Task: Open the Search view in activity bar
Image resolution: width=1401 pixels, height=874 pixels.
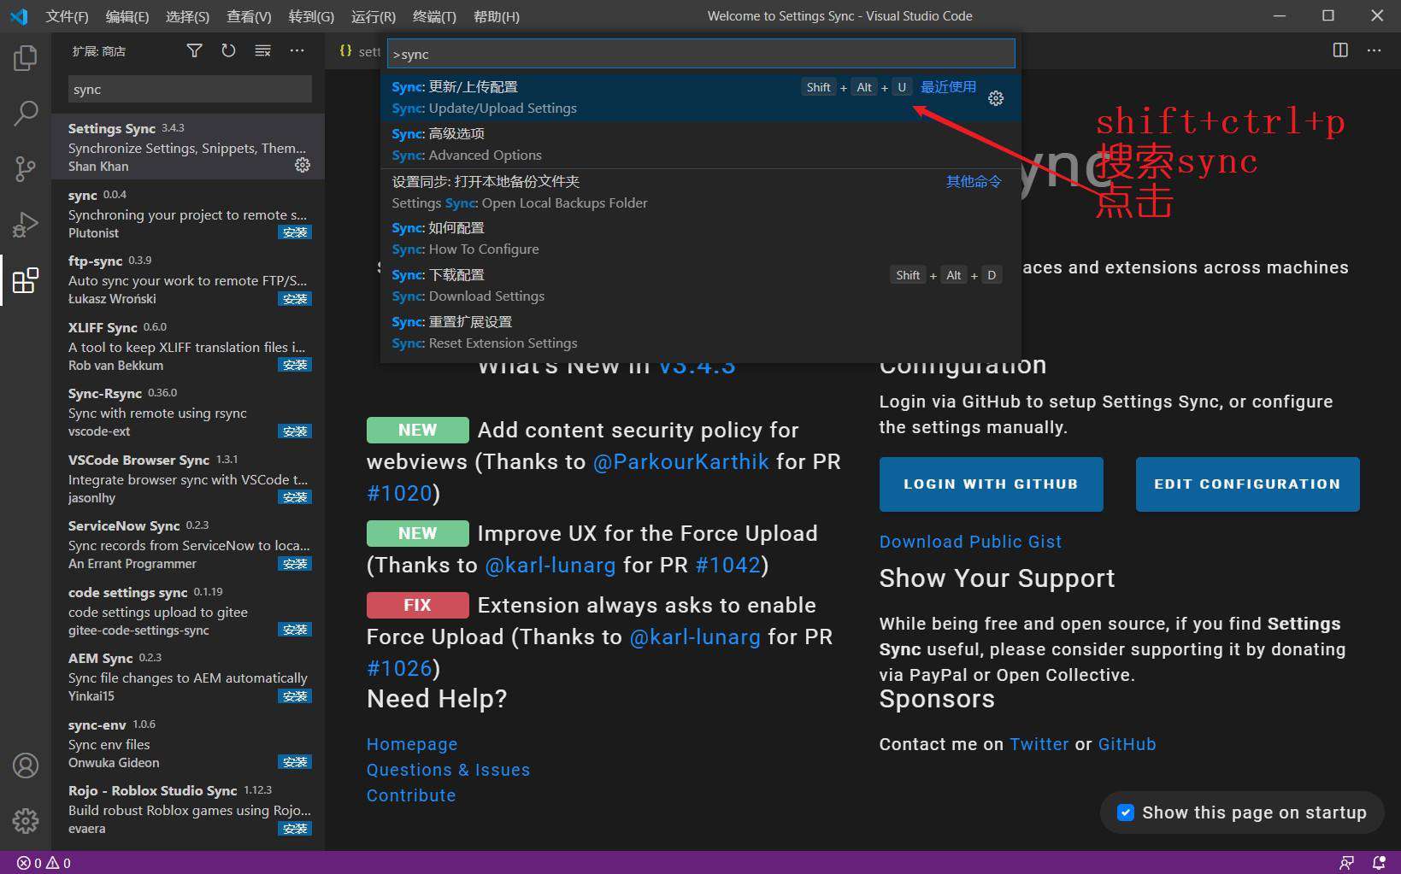Action: pyautogui.click(x=26, y=113)
